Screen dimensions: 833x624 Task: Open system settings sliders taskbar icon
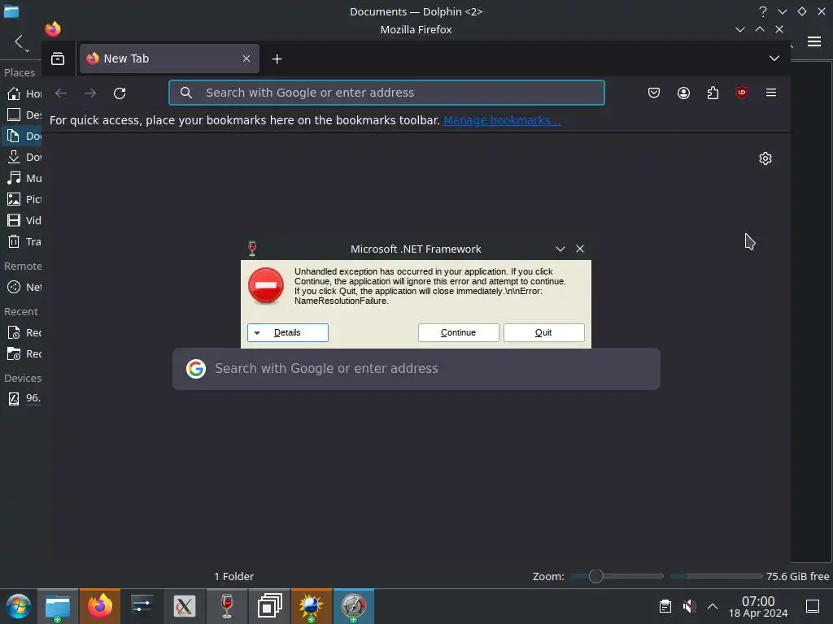click(x=142, y=606)
